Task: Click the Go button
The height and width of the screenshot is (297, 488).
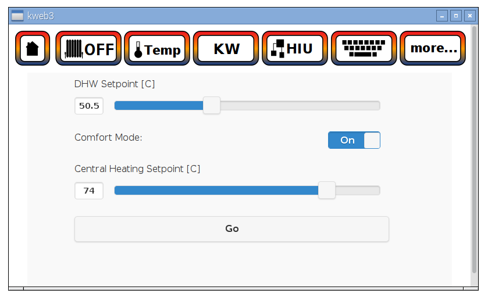Action: [x=232, y=229]
